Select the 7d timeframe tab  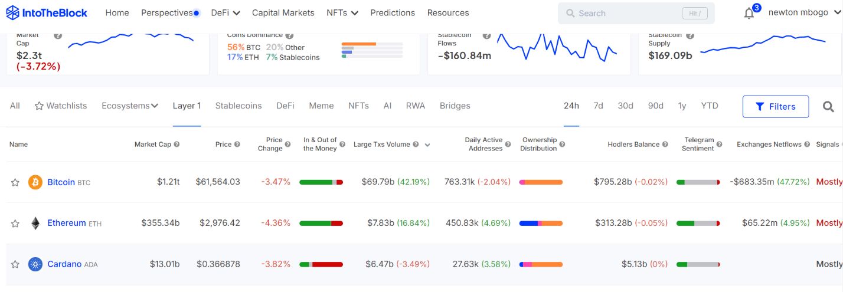click(x=598, y=106)
